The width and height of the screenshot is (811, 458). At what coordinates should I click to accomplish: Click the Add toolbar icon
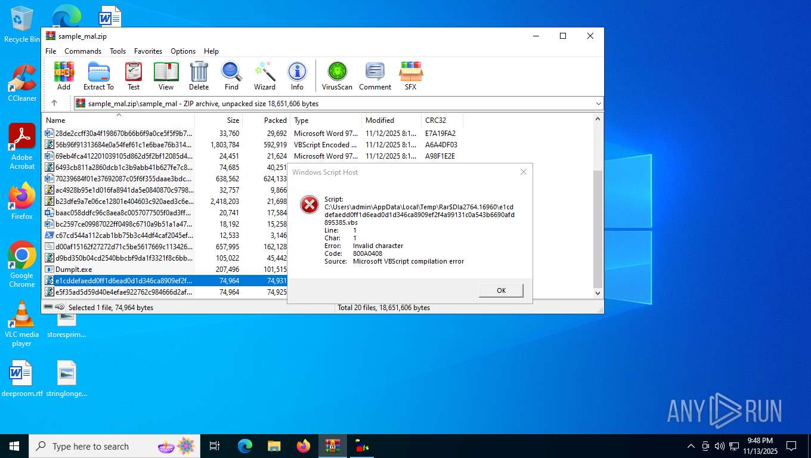[64, 76]
